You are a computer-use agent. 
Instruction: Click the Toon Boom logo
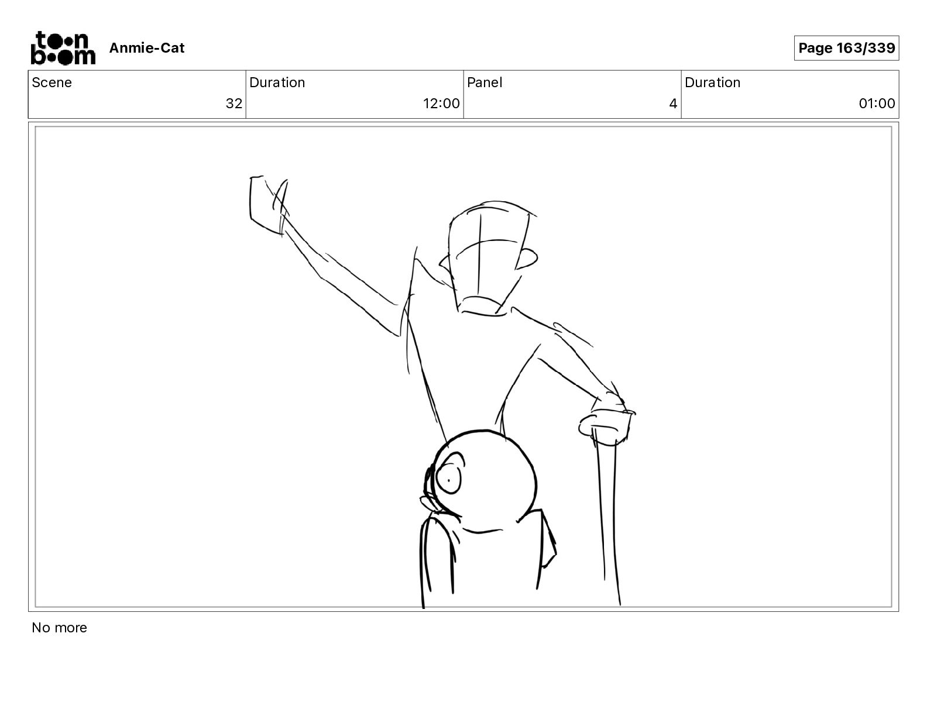[x=63, y=48]
